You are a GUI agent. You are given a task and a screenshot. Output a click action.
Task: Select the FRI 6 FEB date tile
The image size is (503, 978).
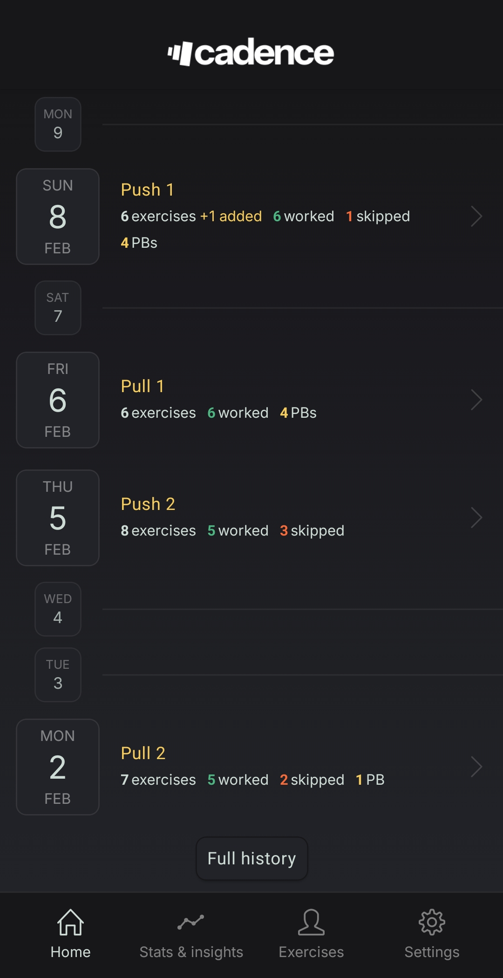pyautogui.click(x=57, y=400)
